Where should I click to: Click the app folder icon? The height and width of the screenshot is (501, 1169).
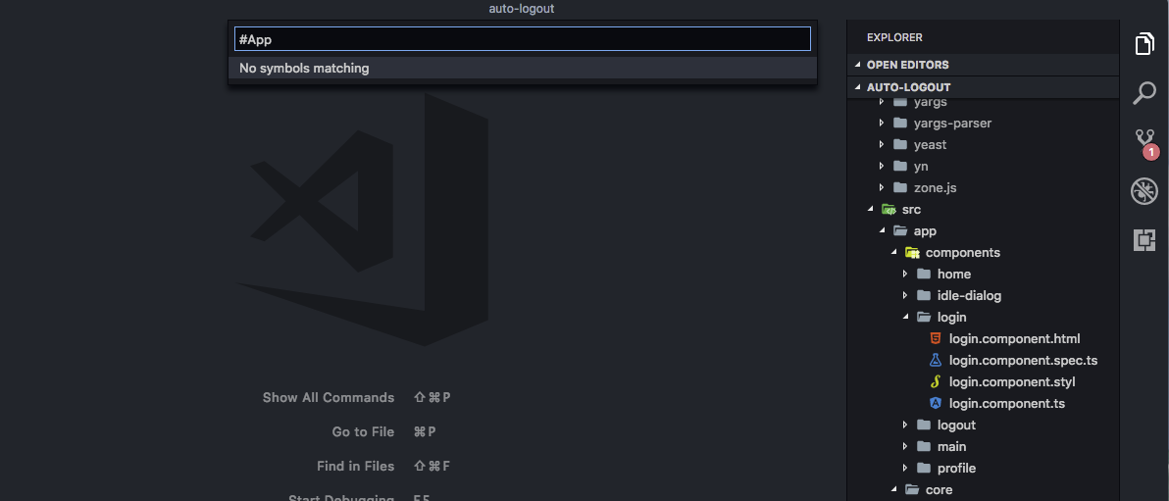tap(900, 230)
